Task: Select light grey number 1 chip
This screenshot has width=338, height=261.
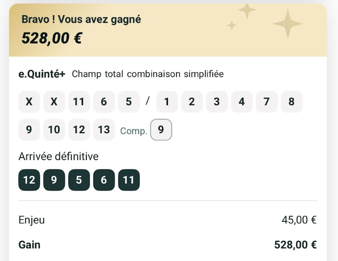Action: (167, 102)
